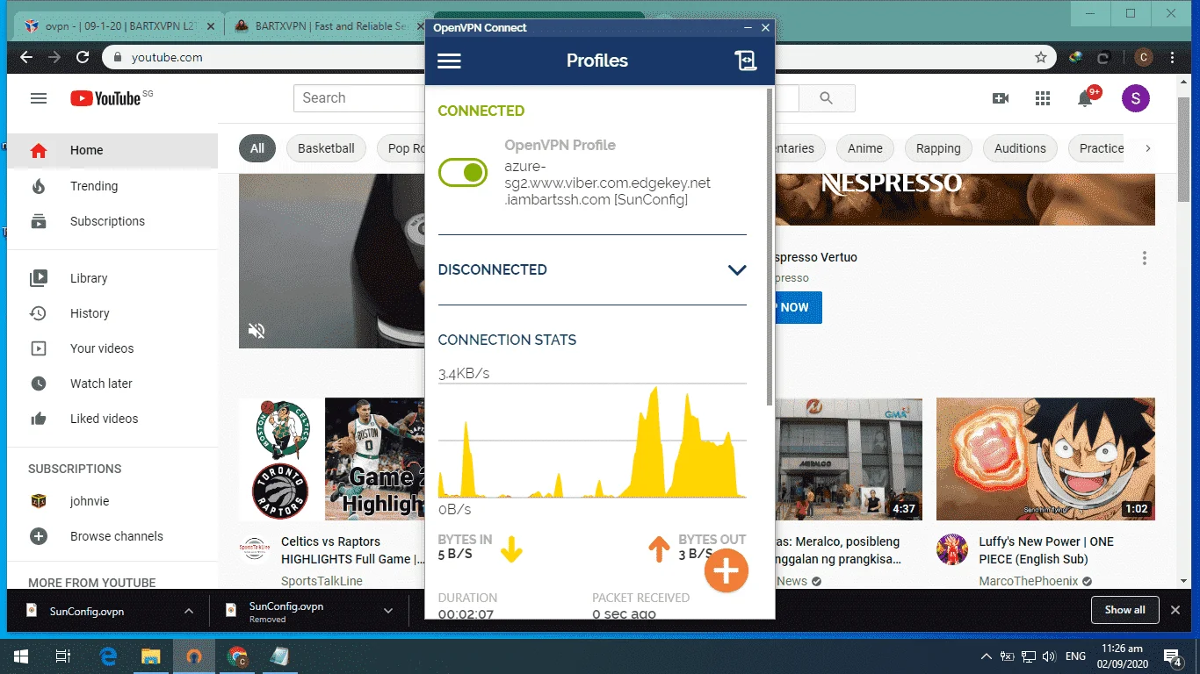Click the SportsTalkLine channel avatar
The height and width of the screenshot is (674, 1200).
(255, 549)
